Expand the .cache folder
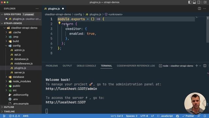The height and width of the screenshot is (118, 209). [x=14, y=32]
